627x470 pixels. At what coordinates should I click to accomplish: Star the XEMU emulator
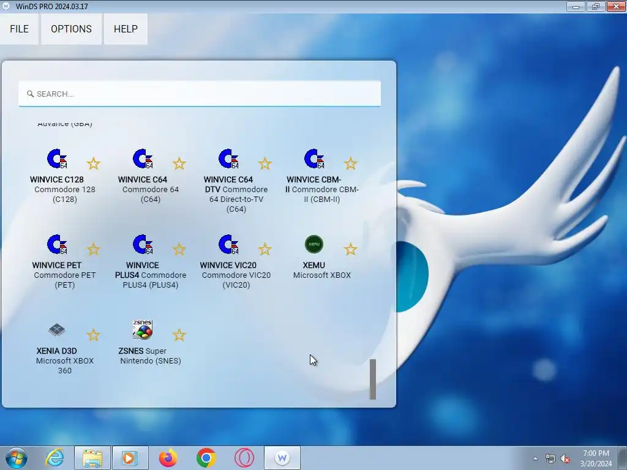point(350,249)
